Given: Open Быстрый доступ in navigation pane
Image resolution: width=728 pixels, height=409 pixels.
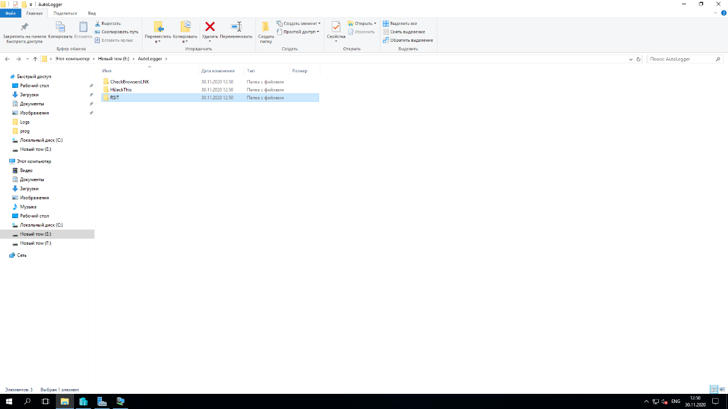Looking at the screenshot, I should click(34, 76).
